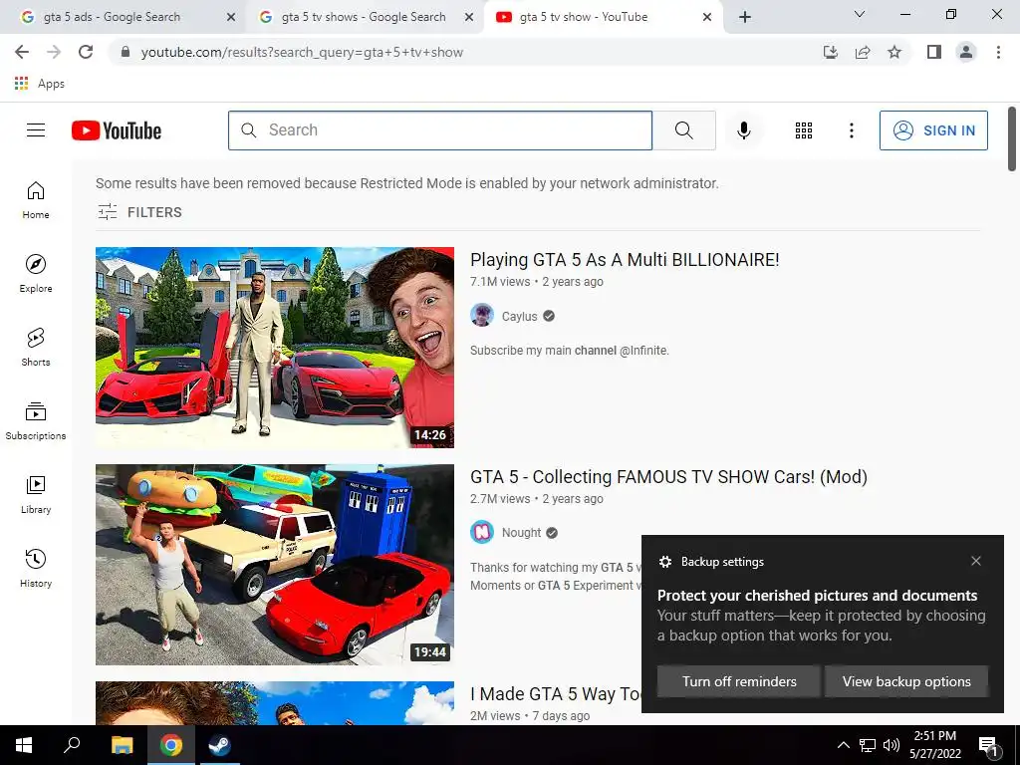Image resolution: width=1020 pixels, height=765 pixels.
Task: Click the Nought channel avatar
Action: (481, 533)
